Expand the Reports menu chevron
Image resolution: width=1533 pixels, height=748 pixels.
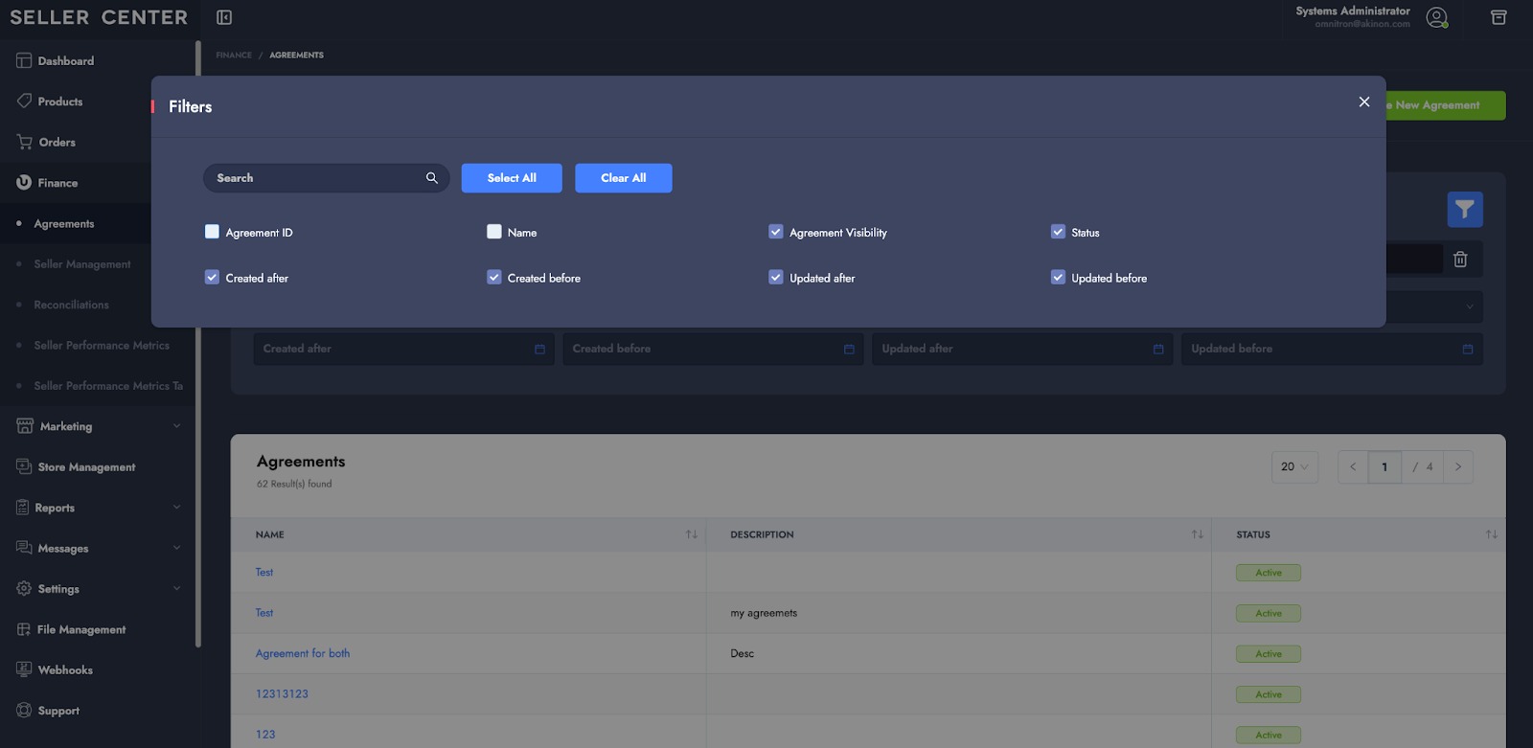[x=176, y=508]
